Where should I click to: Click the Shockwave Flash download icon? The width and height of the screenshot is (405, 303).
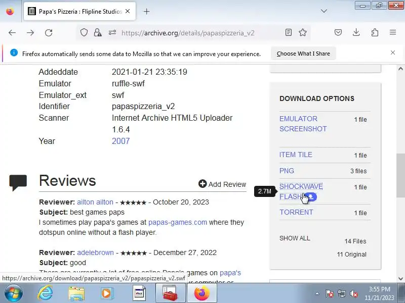tap(311, 197)
